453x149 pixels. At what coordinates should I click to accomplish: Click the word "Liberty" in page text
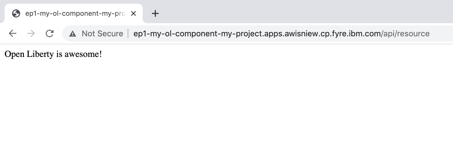point(40,54)
